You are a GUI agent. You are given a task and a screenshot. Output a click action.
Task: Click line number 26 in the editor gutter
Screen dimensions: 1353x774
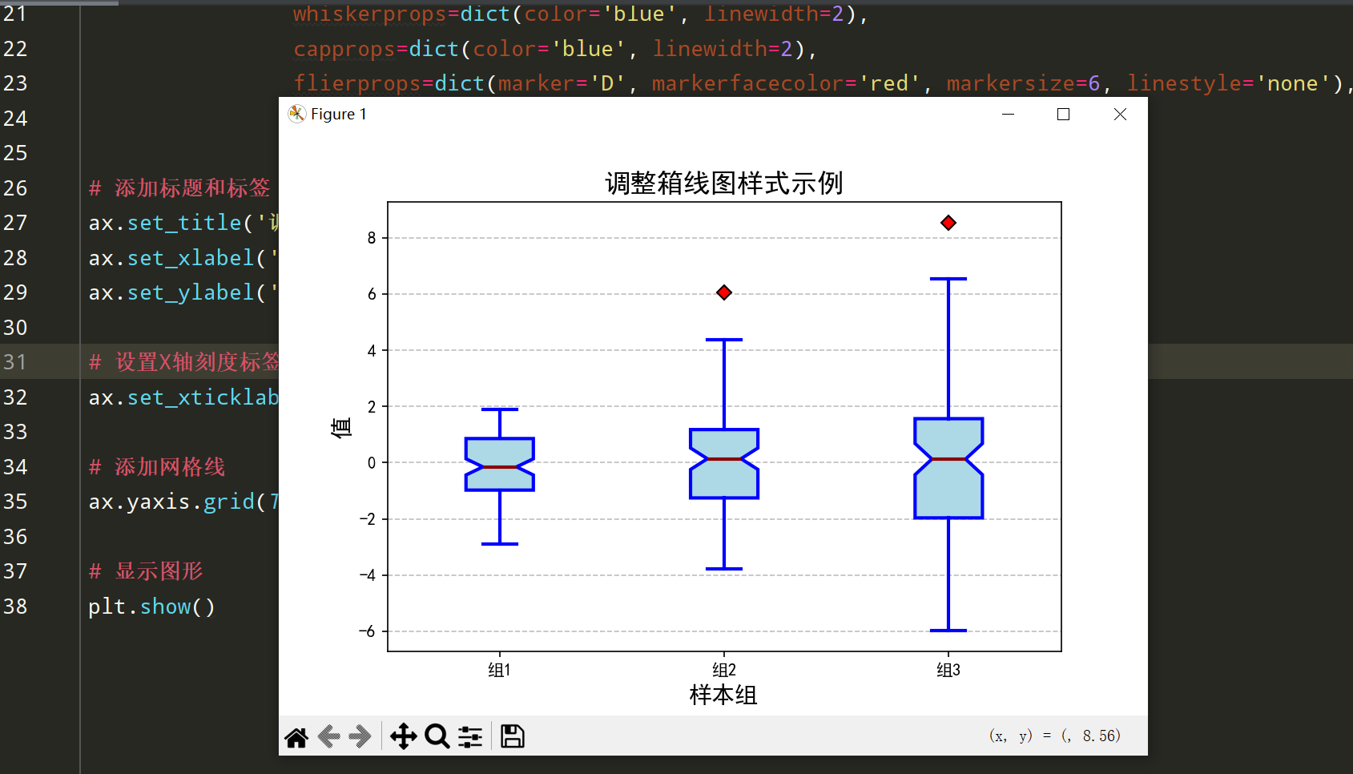coord(15,188)
